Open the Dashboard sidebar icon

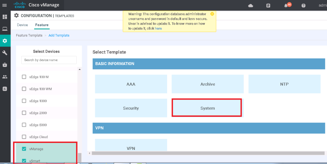pyautogui.click(x=5, y=17)
